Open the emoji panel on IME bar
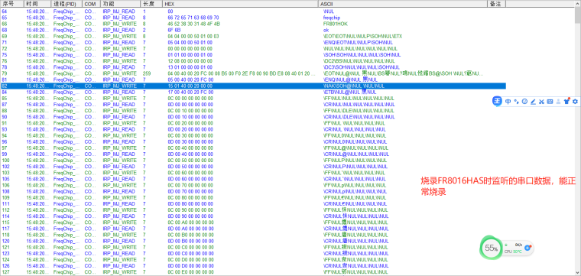This screenshot has width=581, height=276. (524, 102)
